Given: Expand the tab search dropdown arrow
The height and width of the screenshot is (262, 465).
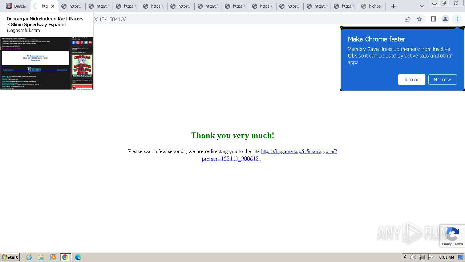Looking at the screenshot, I should pyautogui.click(x=421, y=6).
